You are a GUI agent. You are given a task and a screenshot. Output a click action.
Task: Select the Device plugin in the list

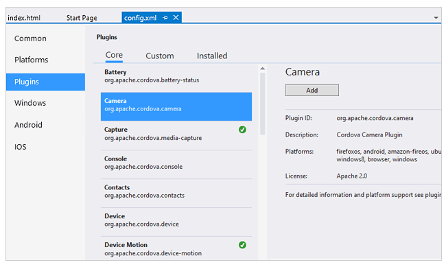[x=176, y=222]
